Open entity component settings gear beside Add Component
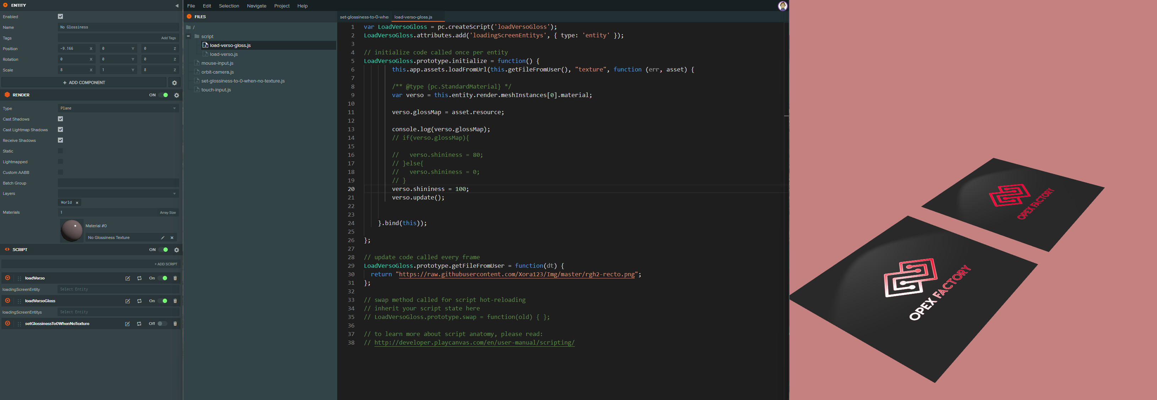Image resolution: width=1157 pixels, height=400 pixels. tap(175, 83)
